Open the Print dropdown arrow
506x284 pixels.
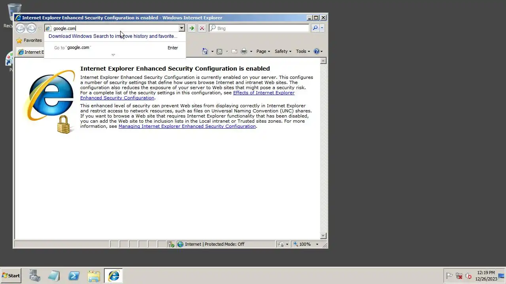point(251,52)
